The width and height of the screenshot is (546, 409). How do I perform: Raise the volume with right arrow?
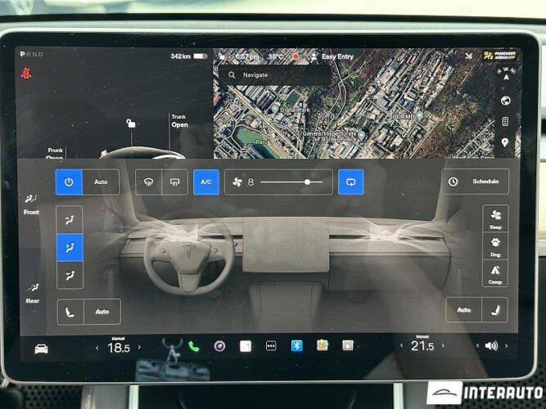click(x=506, y=346)
